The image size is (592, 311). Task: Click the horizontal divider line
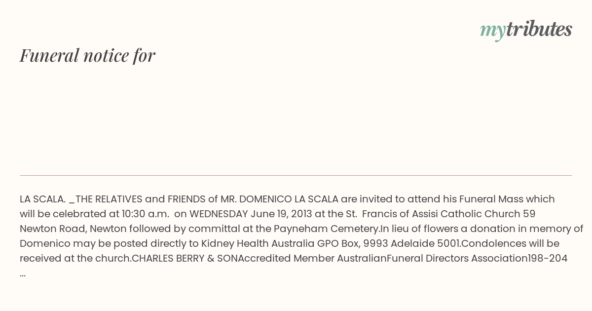(296, 175)
